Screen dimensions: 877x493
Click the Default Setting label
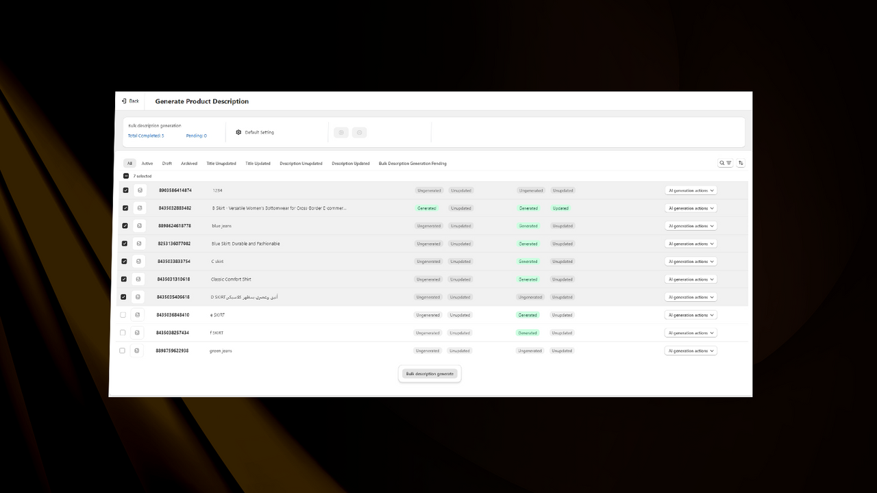tap(260, 132)
